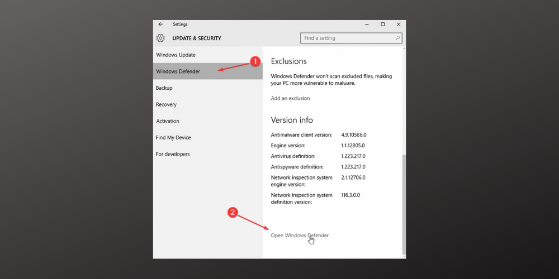The width and height of the screenshot is (559, 279).
Task: Click the value 116.3.0.0
Action: pyautogui.click(x=350, y=195)
